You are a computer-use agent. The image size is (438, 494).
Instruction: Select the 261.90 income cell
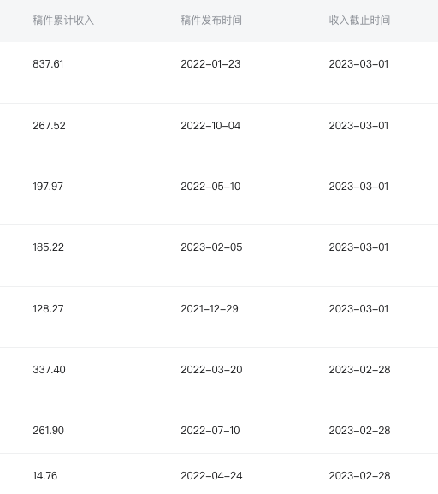49,431
